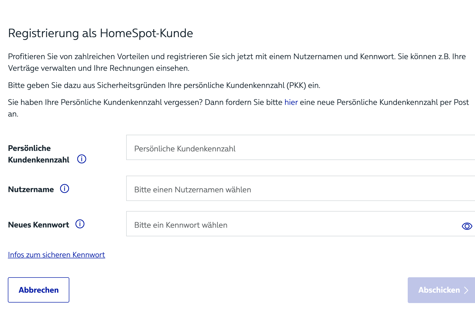The image size is (475, 322).
Task: Open 'Infos zum sicheren Kennwort' link
Action: coord(56,255)
